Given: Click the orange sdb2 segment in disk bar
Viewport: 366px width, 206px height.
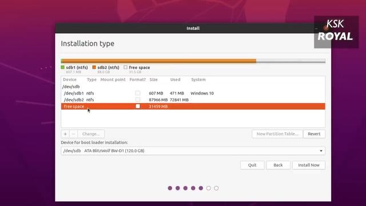Looking at the screenshot, I should click(159, 61).
